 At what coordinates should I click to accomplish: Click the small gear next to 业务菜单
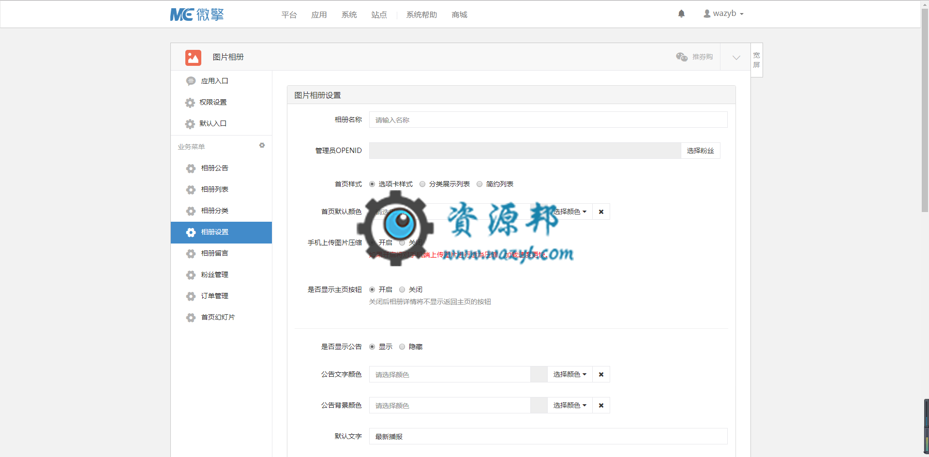(x=262, y=145)
